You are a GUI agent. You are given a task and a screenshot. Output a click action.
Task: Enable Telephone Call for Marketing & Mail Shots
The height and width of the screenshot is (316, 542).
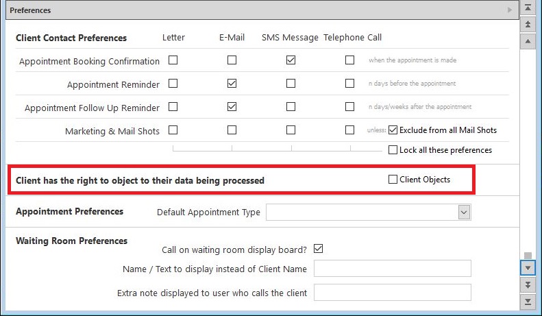pyautogui.click(x=350, y=130)
